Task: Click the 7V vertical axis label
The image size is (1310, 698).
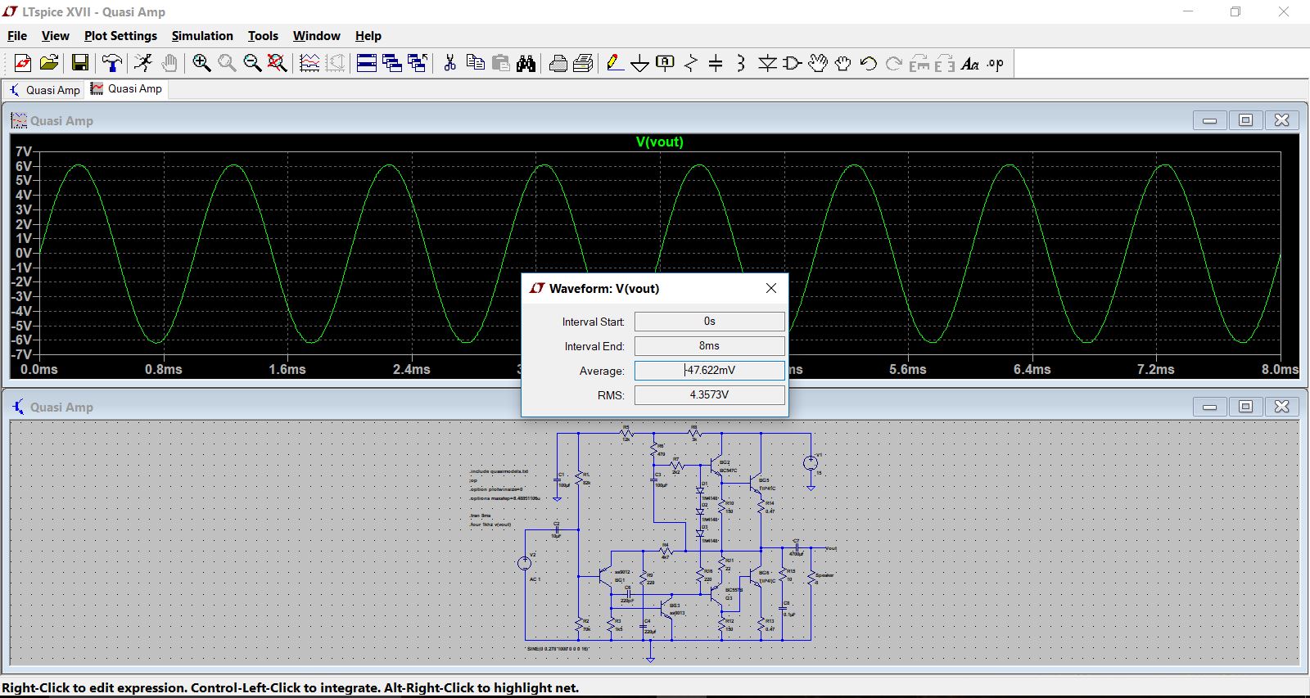Action: coord(23,152)
